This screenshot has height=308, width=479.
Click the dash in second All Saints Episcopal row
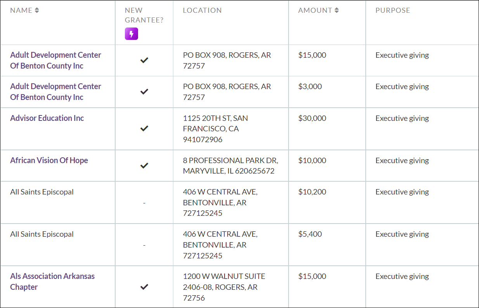click(x=144, y=244)
